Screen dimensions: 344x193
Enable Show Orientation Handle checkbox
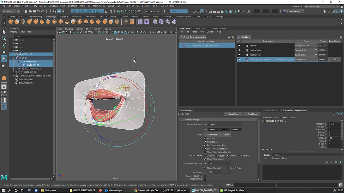coord(205,152)
